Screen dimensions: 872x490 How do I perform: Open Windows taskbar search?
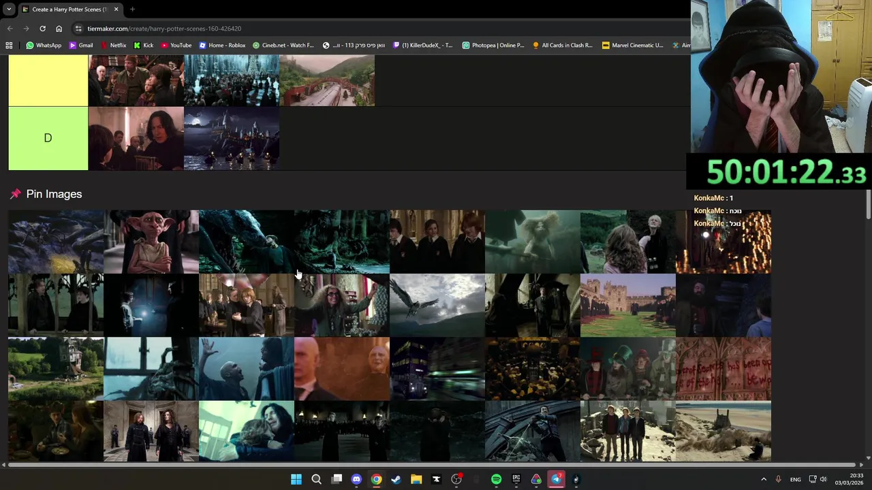tap(316, 479)
